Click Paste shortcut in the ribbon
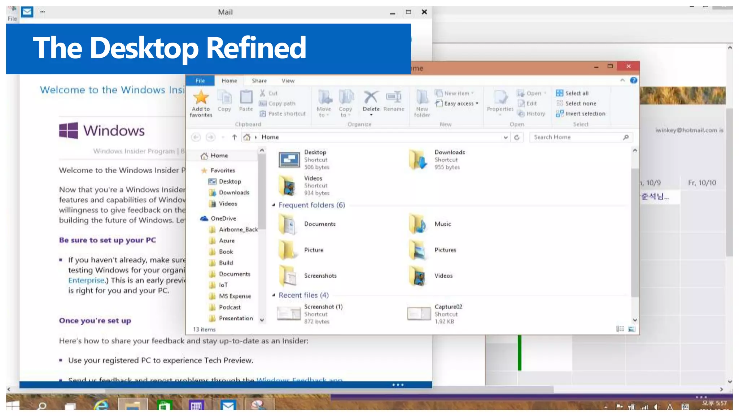Viewport: 739px width, 416px height. pyautogui.click(x=283, y=114)
